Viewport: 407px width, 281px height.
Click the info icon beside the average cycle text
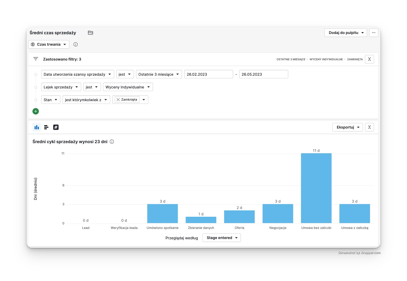[x=112, y=142]
